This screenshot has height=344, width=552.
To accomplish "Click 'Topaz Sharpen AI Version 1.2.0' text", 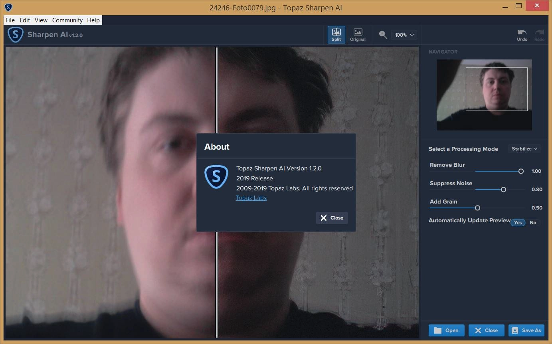I will click(x=279, y=168).
